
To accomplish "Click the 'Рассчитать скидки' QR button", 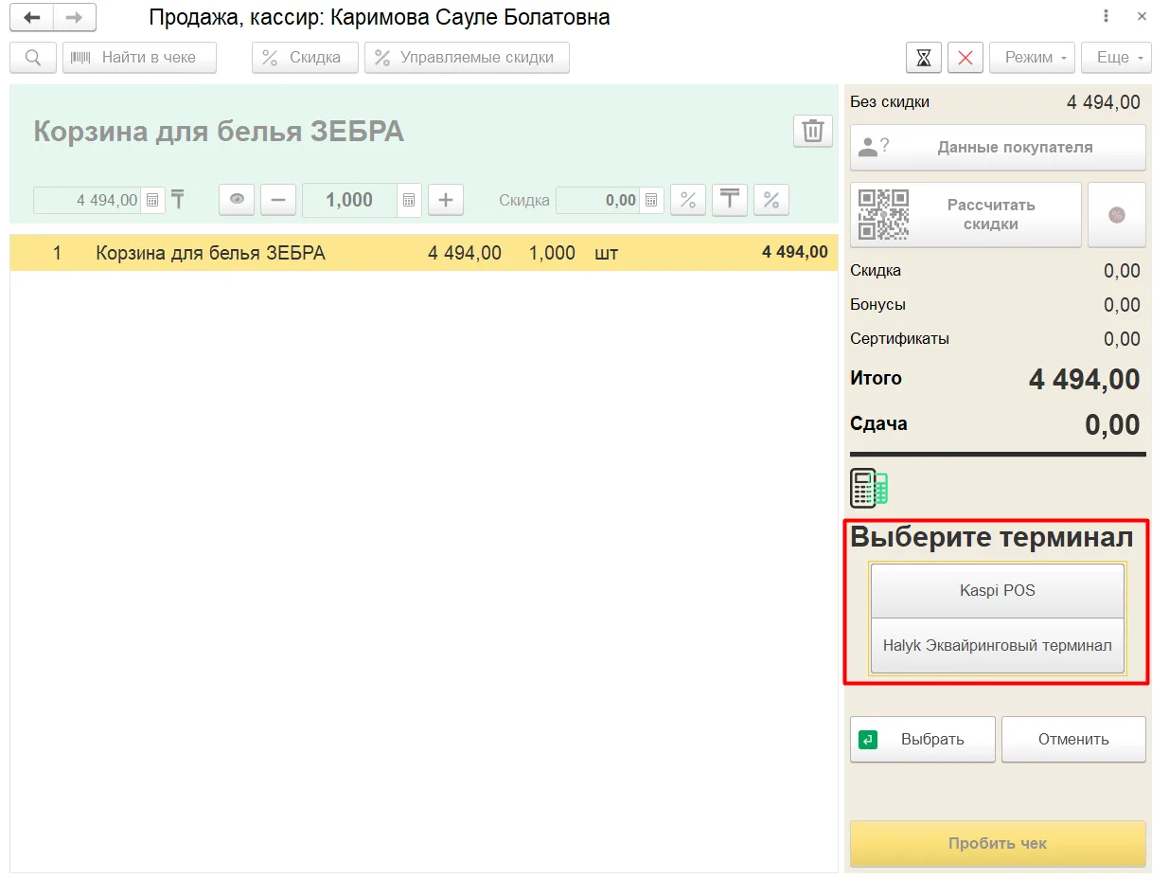I will tap(965, 215).
